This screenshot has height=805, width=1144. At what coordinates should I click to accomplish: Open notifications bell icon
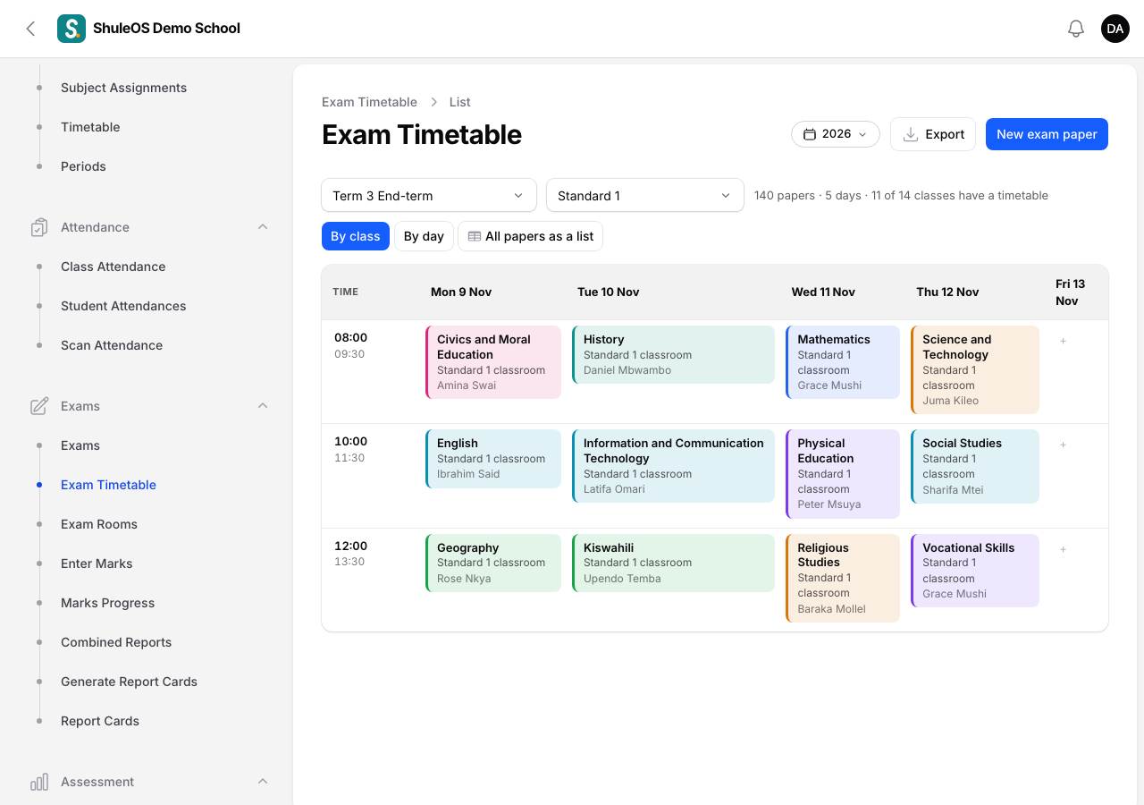coord(1076,29)
